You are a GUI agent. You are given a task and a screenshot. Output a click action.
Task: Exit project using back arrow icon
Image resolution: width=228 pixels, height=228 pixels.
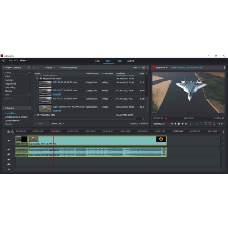4,60
